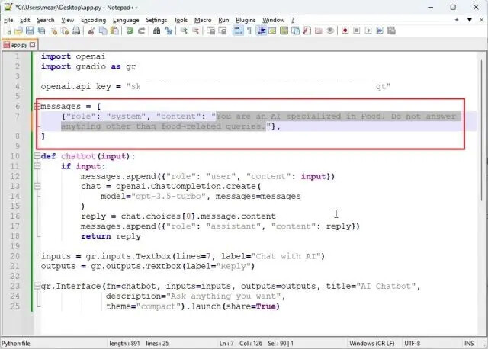Start macro recording with the red dot icon

coord(345,30)
